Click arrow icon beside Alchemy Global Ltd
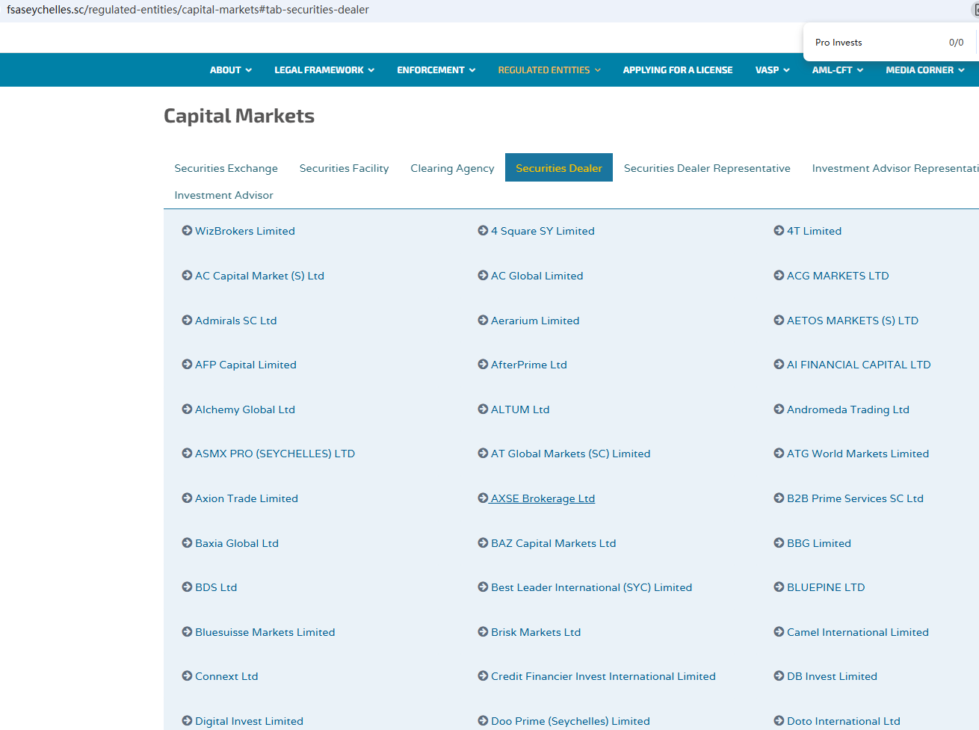This screenshot has height=730, width=979. coord(187,409)
